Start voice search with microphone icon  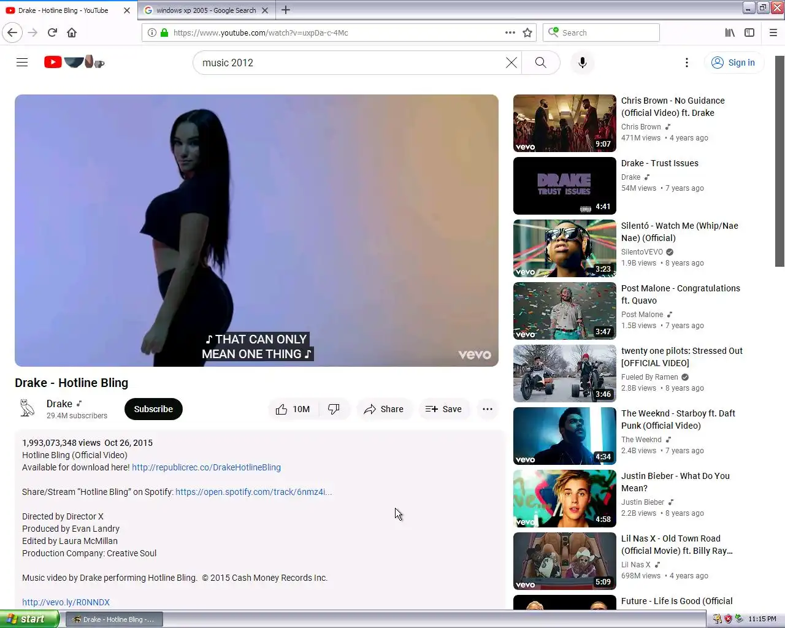click(x=583, y=63)
